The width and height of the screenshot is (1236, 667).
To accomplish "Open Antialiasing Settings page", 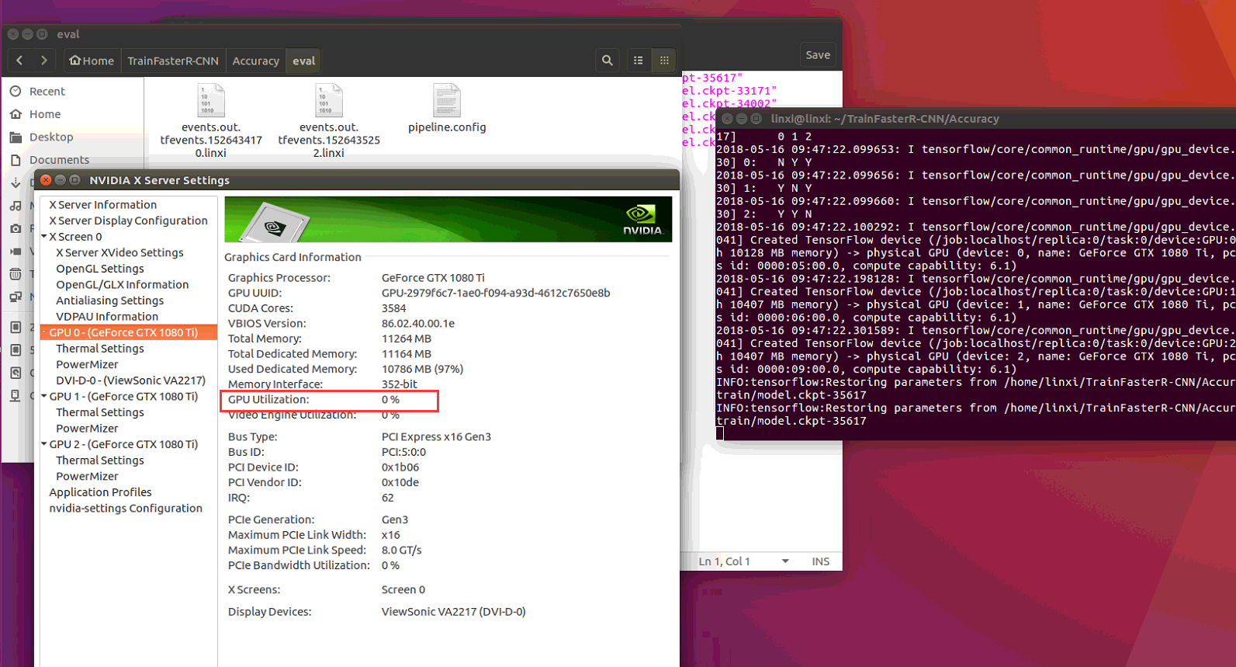I will click(x=109, y=300).
